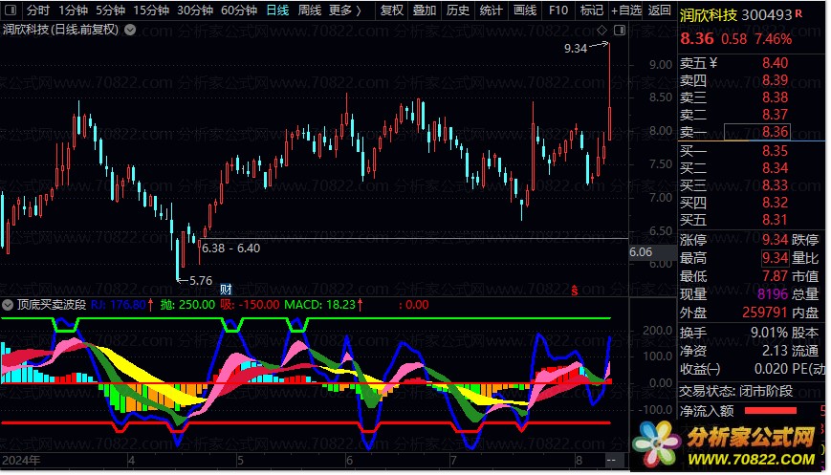The image size is (831, 475).
Task: Switch to 分时 intraday chart
Action: click(37, 11)
